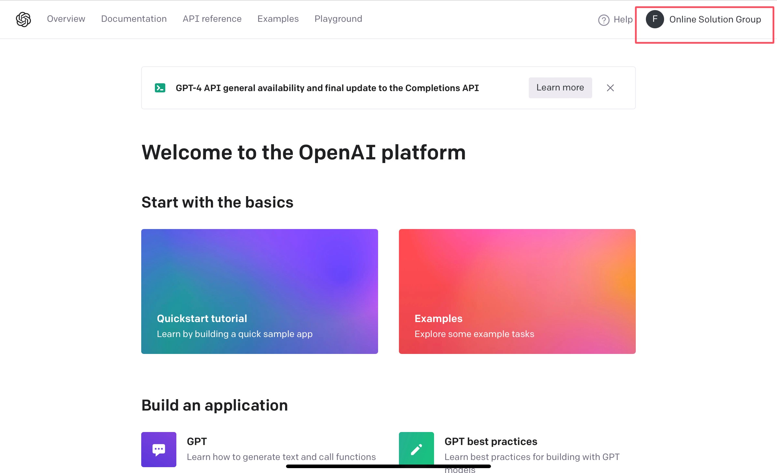This screenshot has height=473, width=777.
Task: Dismiss the GPT-4 announcement banner
Action: (610, 88)
